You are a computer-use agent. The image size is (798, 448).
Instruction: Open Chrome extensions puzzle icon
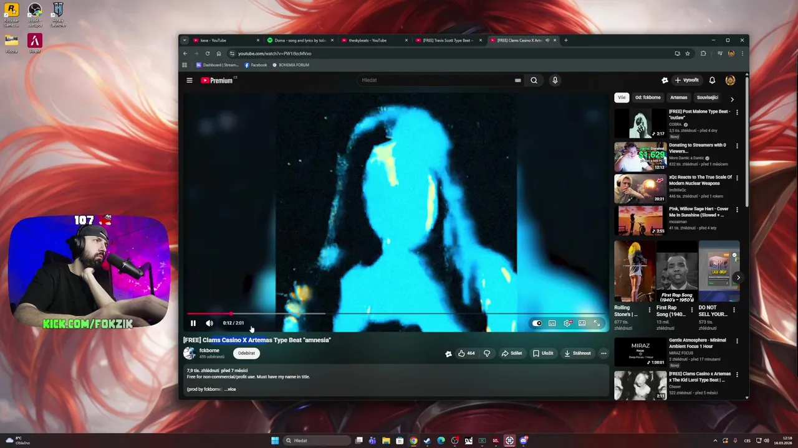[703, 54]
